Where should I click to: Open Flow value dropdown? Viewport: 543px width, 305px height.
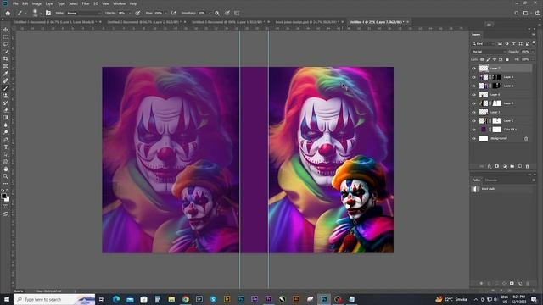pyautogui.click(x=165, y=14)
